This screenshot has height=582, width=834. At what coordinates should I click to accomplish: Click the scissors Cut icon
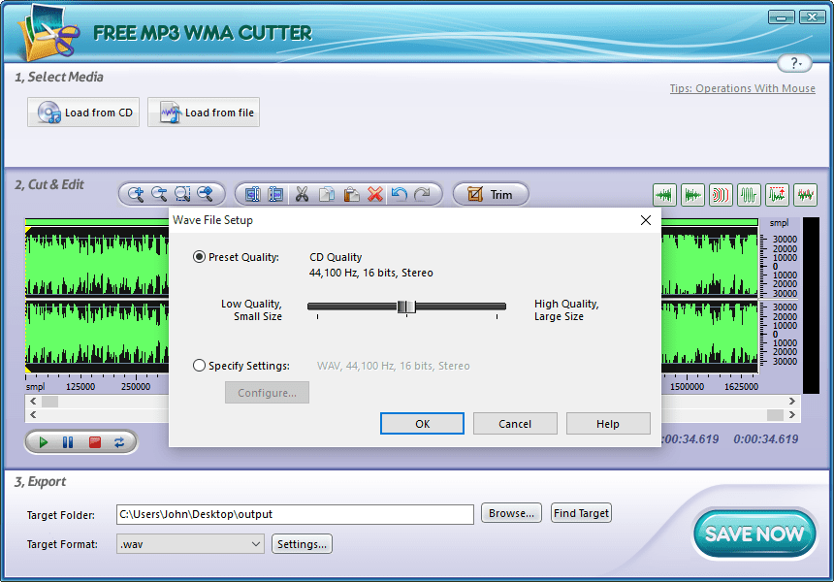[302, 195]
